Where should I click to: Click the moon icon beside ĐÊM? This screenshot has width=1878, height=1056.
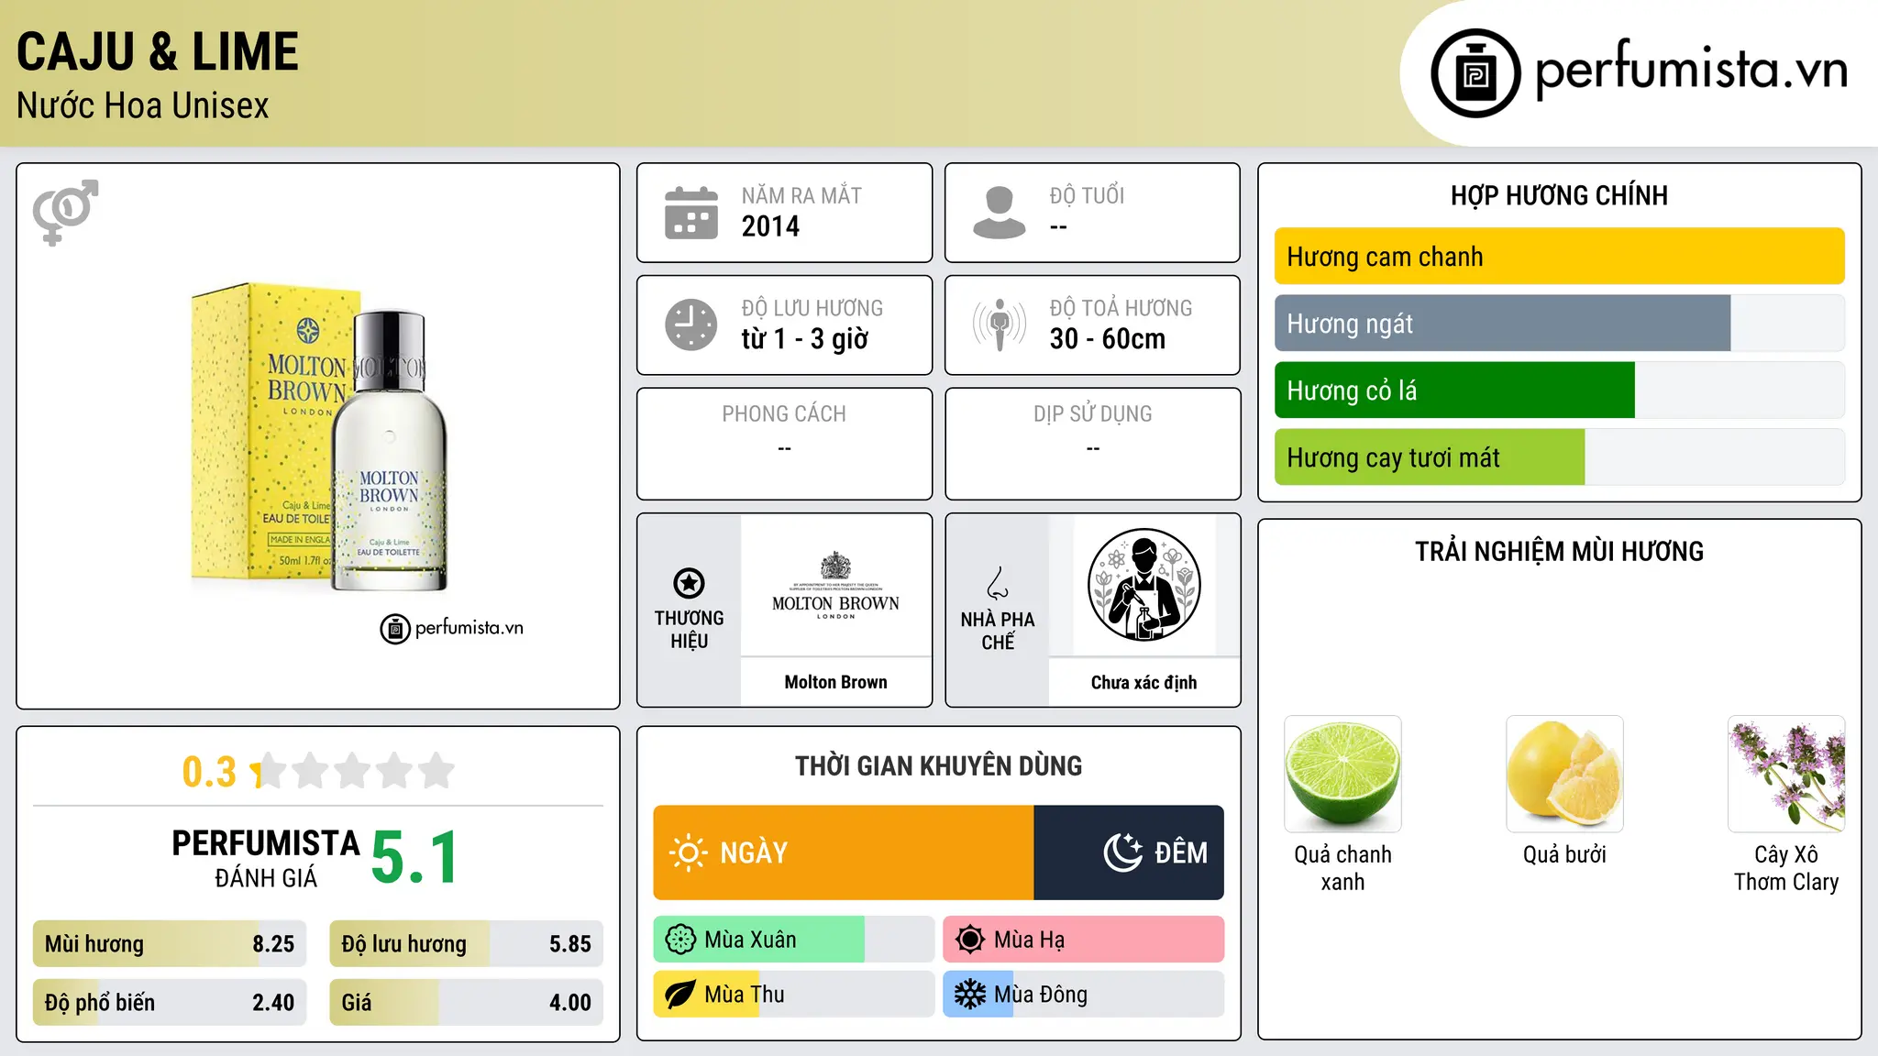[x=1123, y=852]
